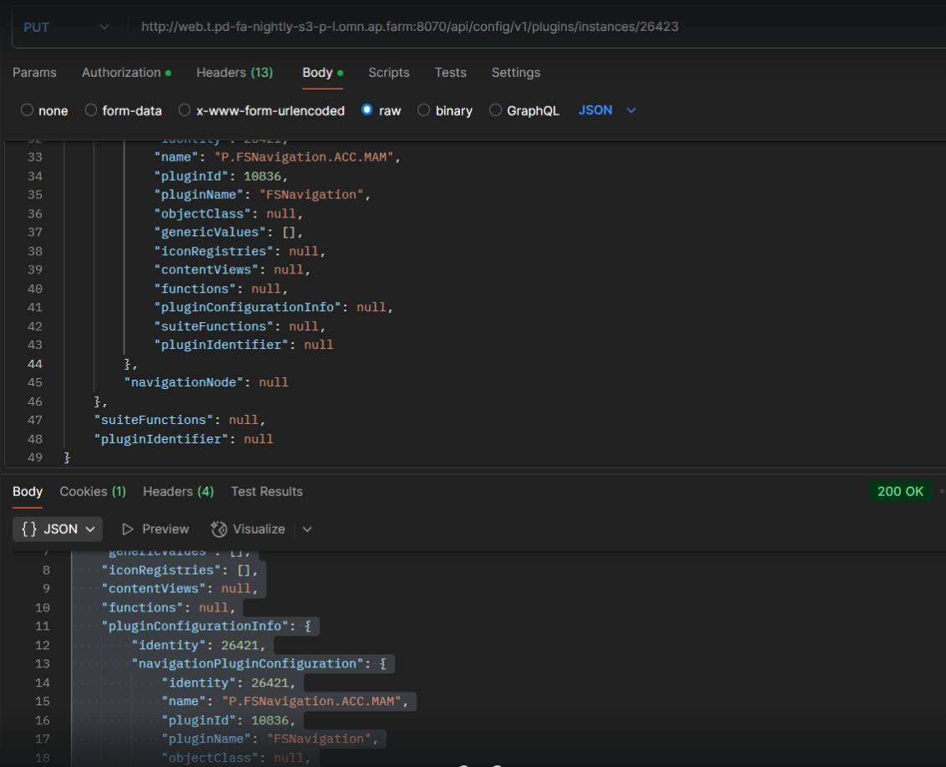Click the Visualize icon button

219,529
